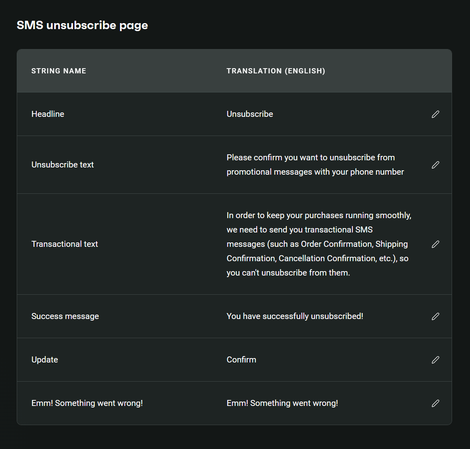
Task: Edit the Unsubscribe text translation pencil
Action: [x=435, y=165]
